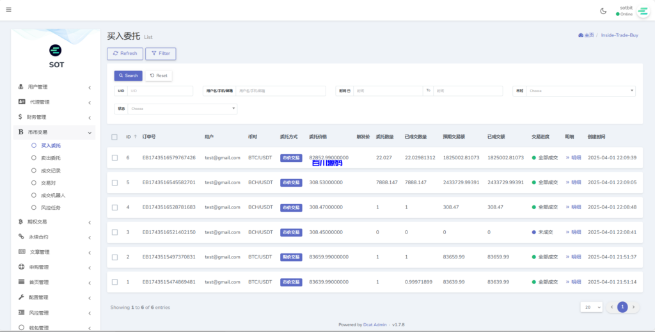655x332 pixels.
Task: Click the 财务管理 dollar icon
Action: 20,117
